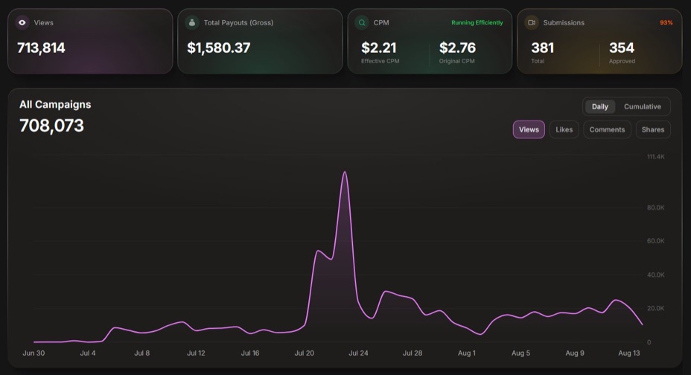Click the $2.21 Effective CPM value
This screenshot has height=375, width=691.
378,48
